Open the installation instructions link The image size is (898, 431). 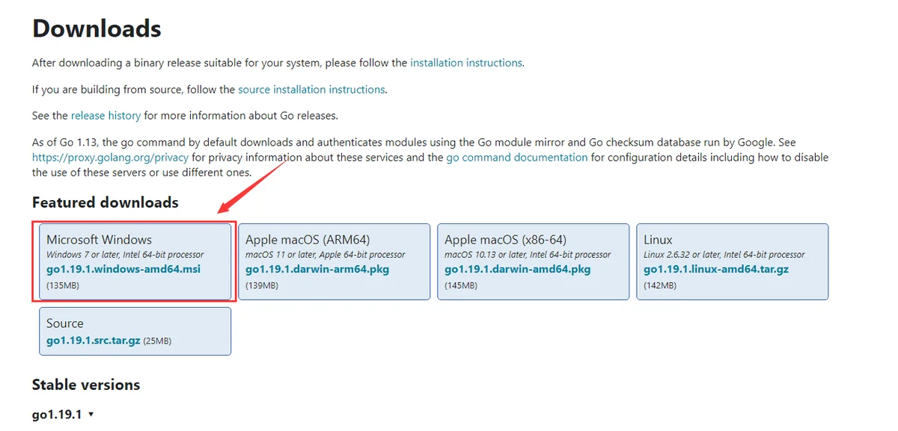[466, 63]
